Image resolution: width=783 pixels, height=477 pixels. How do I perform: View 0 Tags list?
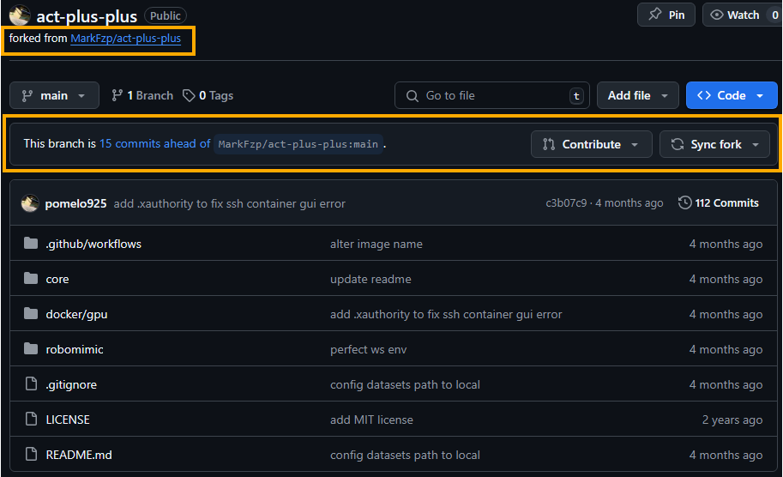pyautogui.click(x=208, y=95)
